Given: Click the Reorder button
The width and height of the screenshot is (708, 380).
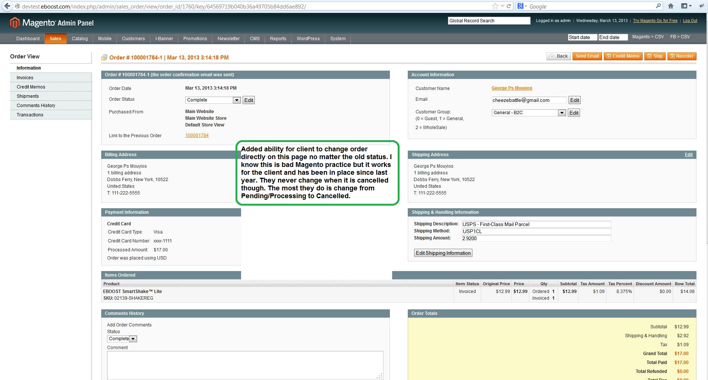Looking at the screenshot, I should point(682,56).
